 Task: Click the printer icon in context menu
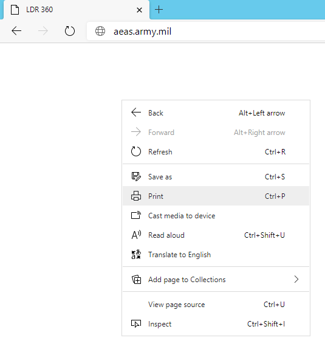(136, 196)
